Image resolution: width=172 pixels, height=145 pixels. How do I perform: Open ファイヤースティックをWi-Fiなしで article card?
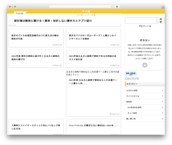point(36,127)
